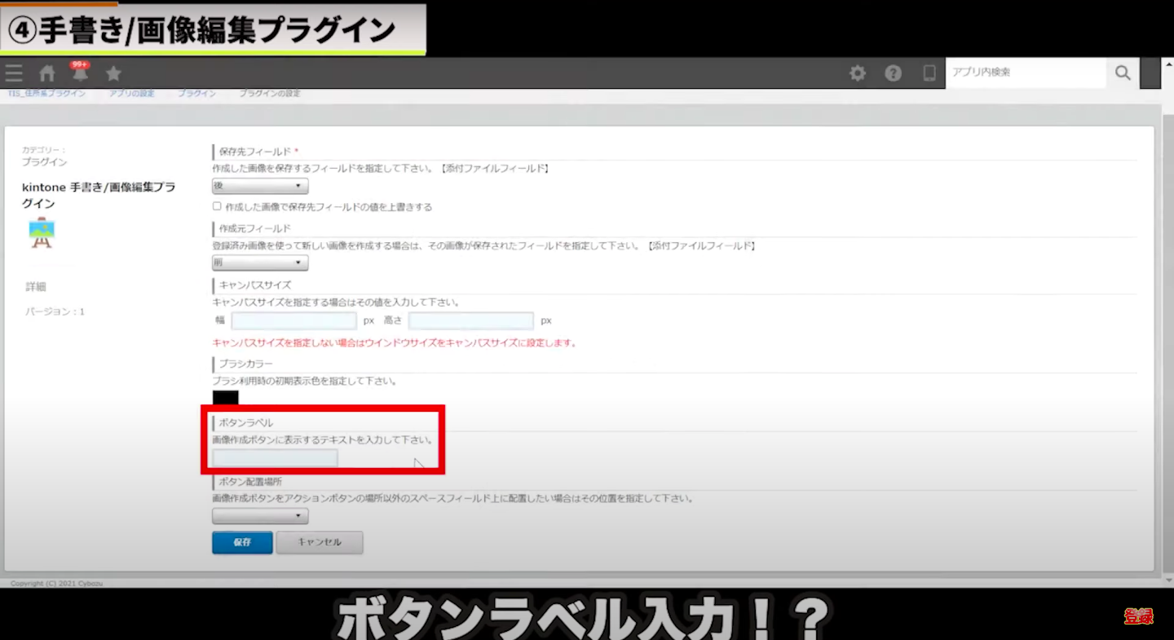
Task: Click the plugin easel thumbnail image
Action: pos(42,233)
